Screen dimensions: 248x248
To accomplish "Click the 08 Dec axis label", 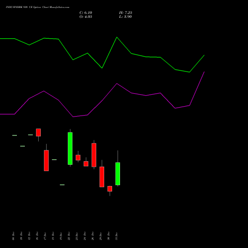I will [13, 236].
